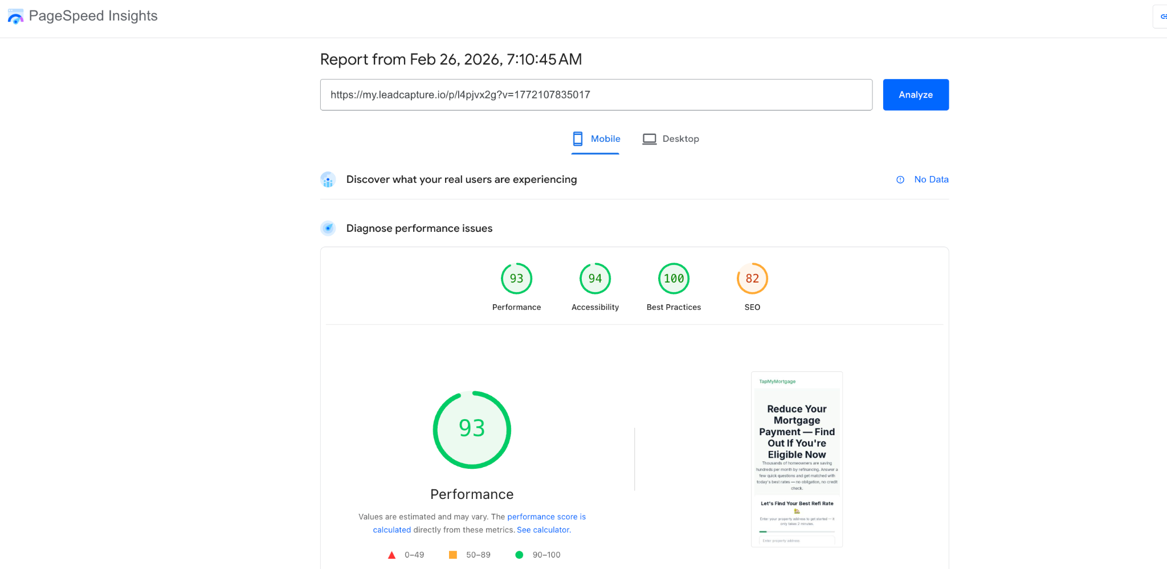Click the green 90–100 legend marker

(519, 554)
